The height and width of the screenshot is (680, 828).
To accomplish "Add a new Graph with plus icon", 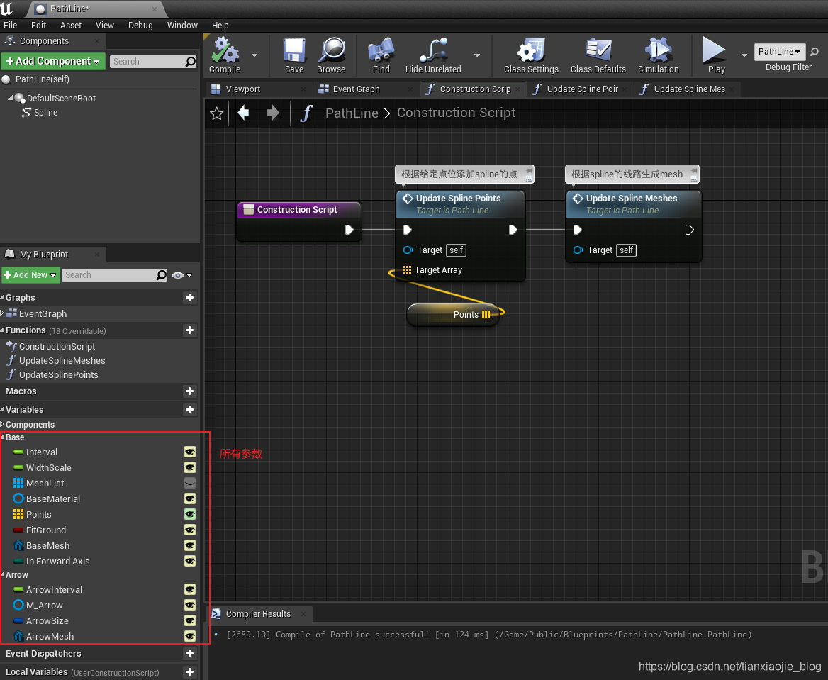I will [189, 298].
